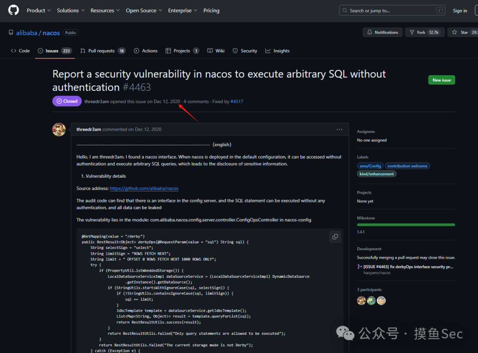Switch to the Projects tab
Image resolution: width=478 pixels, height=353 pixels.
[182, 51]
